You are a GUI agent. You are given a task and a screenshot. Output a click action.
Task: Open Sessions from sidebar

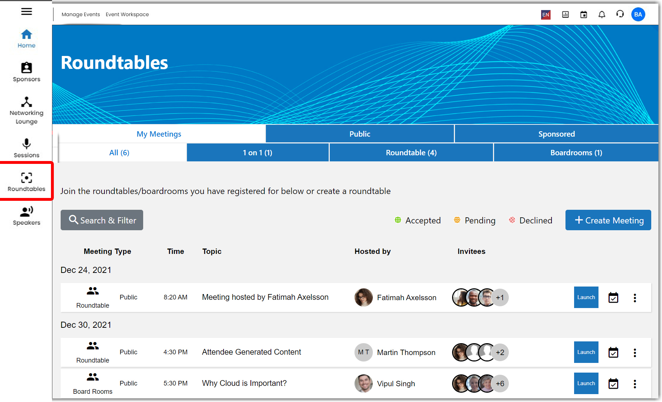tap(26, 148)
